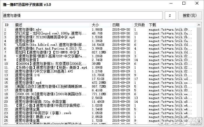
Task: Click size cell 827.13MB
Action: [x=99, y=52]
